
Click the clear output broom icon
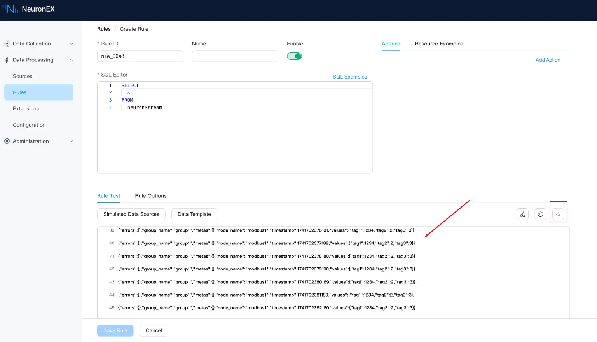coord(522,214)
